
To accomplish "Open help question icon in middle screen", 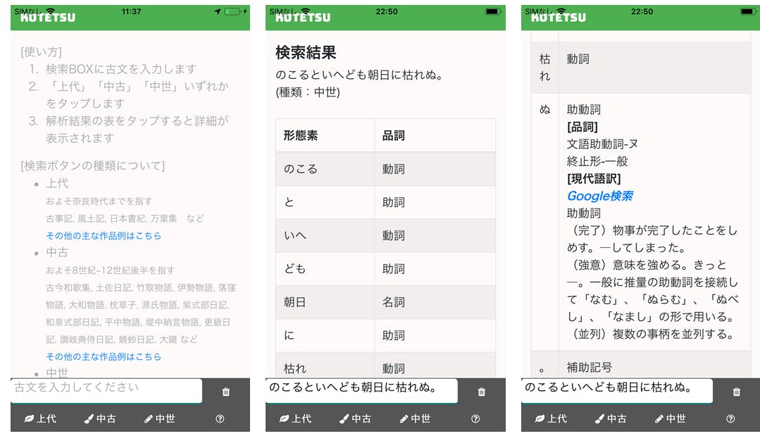I will click(x=475, y=418).
